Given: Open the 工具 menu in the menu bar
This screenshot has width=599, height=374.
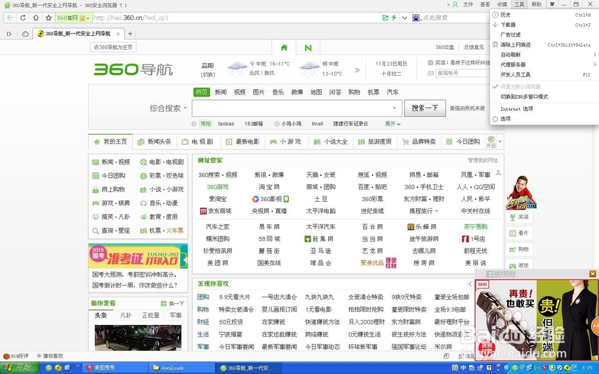Looking at the screenshot, I should coord(519,5).
